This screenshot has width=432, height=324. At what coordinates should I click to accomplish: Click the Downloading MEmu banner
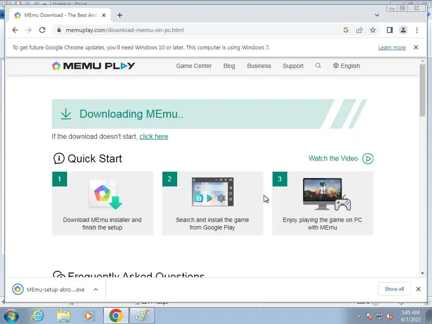coord(209,114)
